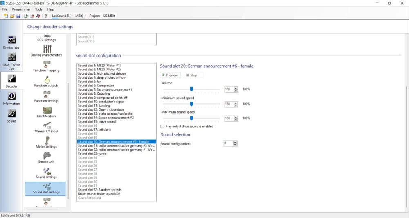
Task: Open the Drivers' cab panel
Action: pos(11,42)
